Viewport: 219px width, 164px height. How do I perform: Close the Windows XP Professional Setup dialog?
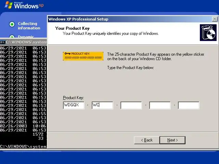click(x=215, y=19)
